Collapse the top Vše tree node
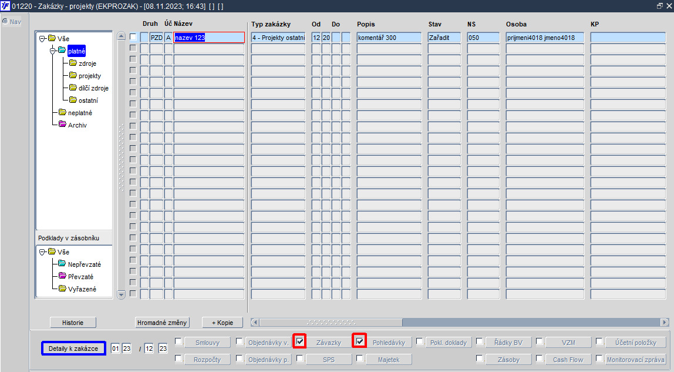This screenshot has width=674, height=372. (x=42, y=38)
